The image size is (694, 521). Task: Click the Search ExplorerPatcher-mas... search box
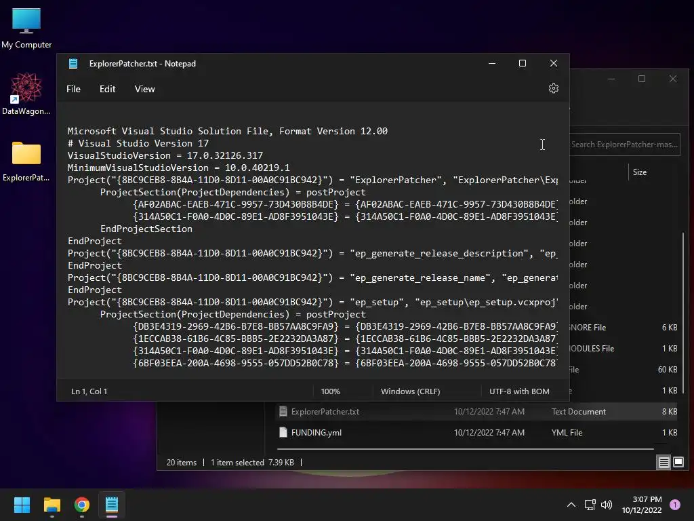click(624, 144)
